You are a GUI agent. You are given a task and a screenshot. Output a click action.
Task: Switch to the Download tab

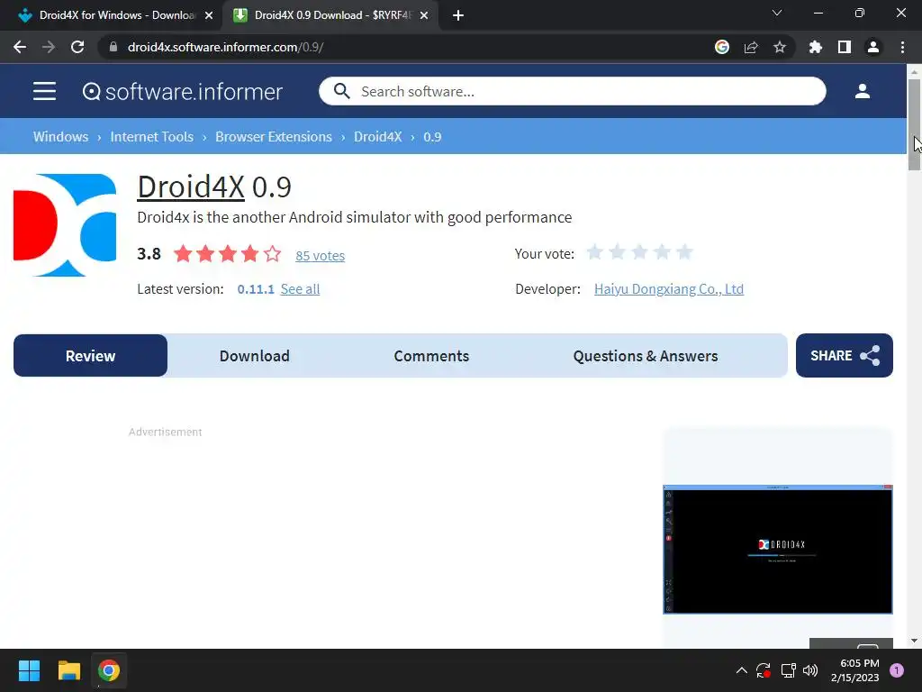coord(254,355)
